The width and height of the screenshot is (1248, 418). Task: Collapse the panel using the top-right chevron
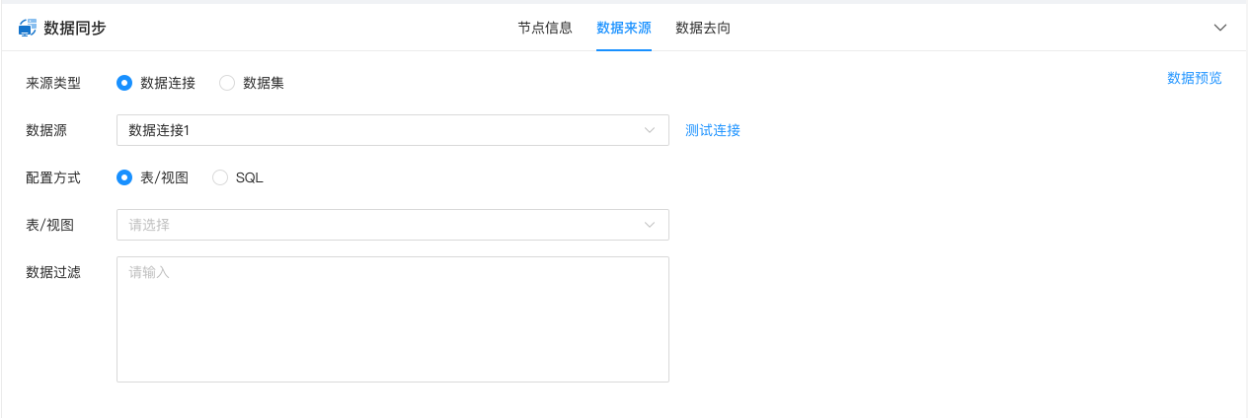tap(1219, 28)
